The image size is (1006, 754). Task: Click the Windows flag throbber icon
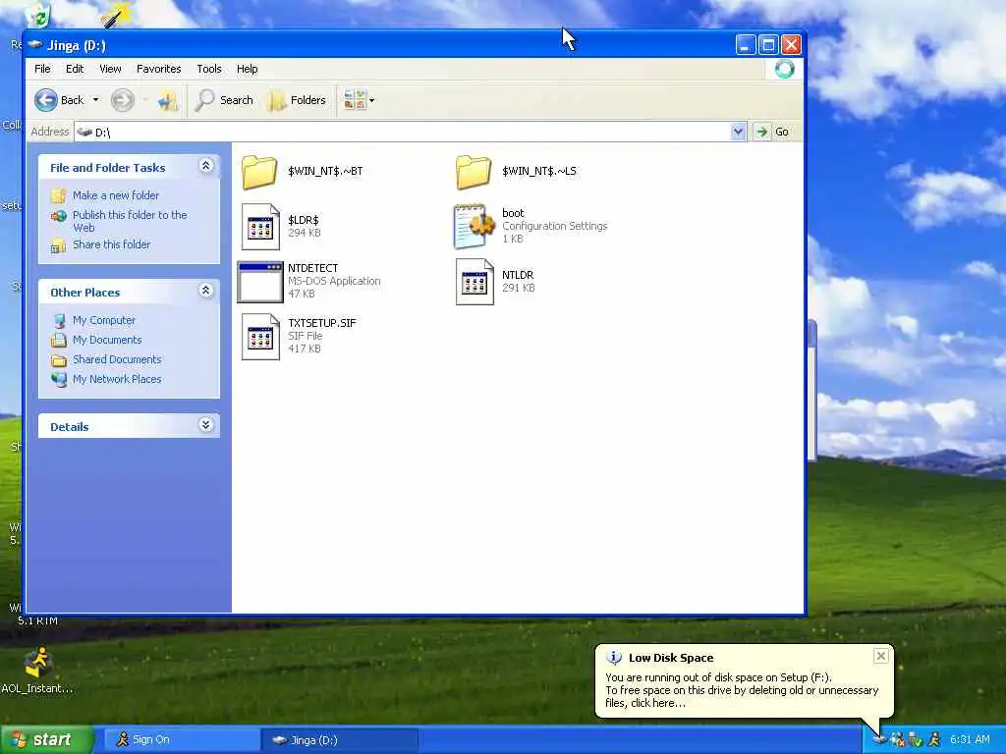[784, 69]
